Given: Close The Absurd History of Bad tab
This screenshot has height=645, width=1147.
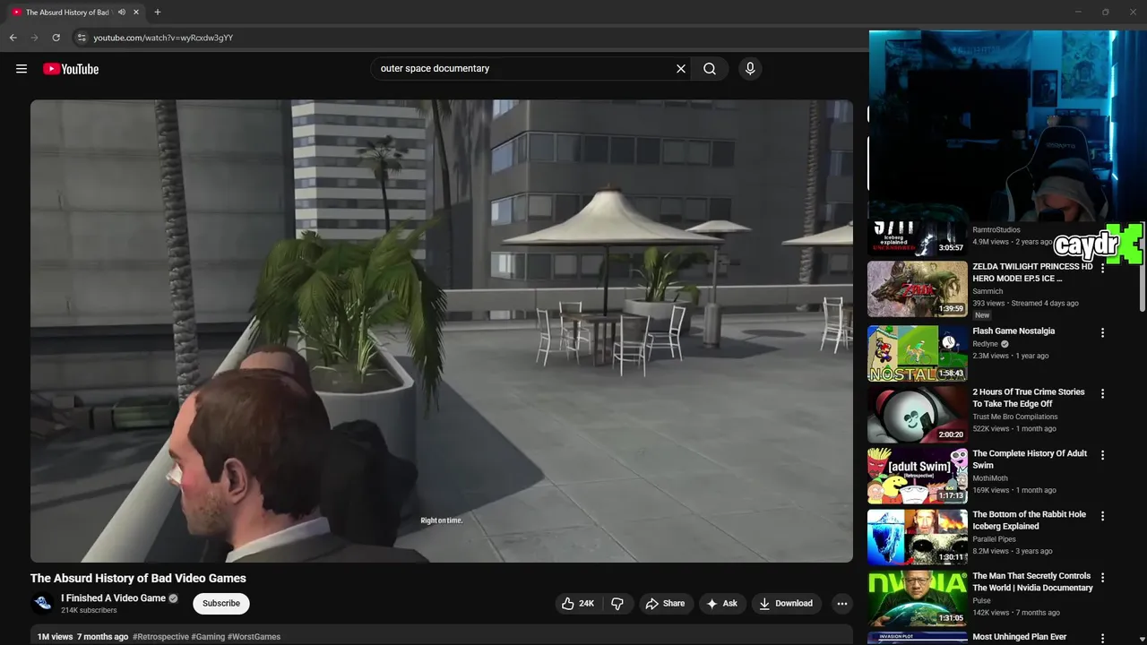Looking at the screenshot, I should 136,13.
